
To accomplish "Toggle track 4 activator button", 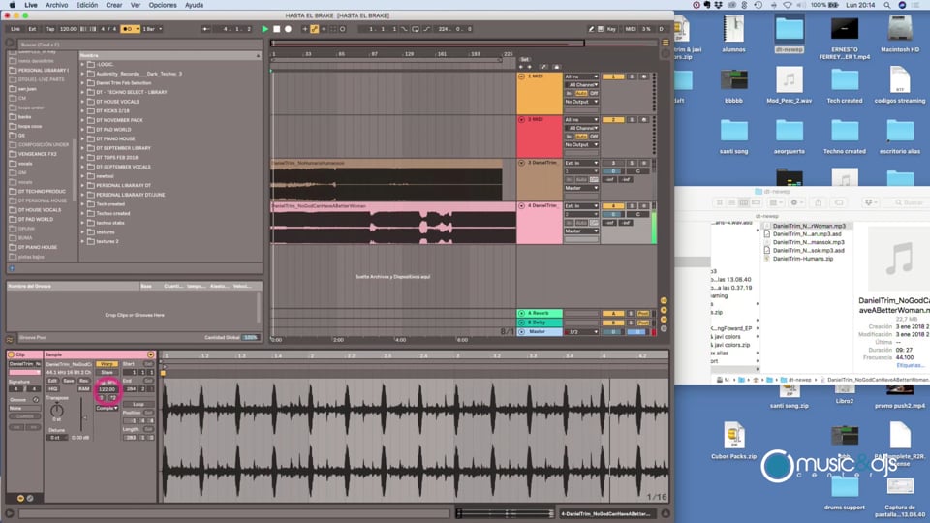I will [x=613, y=205].
